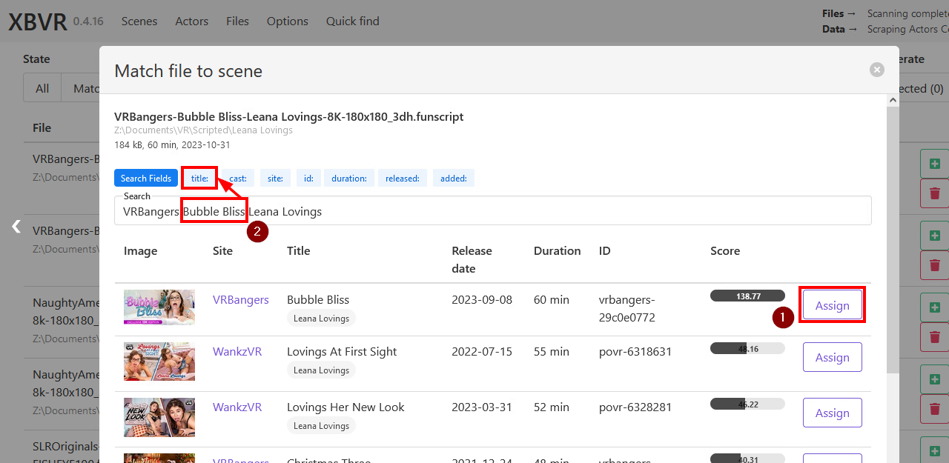The width and height of the screenshot is (949, 463).
Task: Click into the Search text field
Action: click(x=493, y=210)
